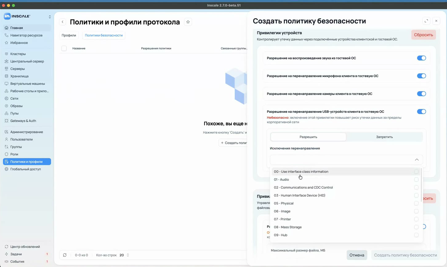This screenshot has width=447, height=267.
Task: Open Роли shield icon in sidebar
Action: 6,154
